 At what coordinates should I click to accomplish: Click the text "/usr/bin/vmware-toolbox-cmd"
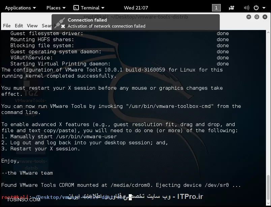[170, 106]
